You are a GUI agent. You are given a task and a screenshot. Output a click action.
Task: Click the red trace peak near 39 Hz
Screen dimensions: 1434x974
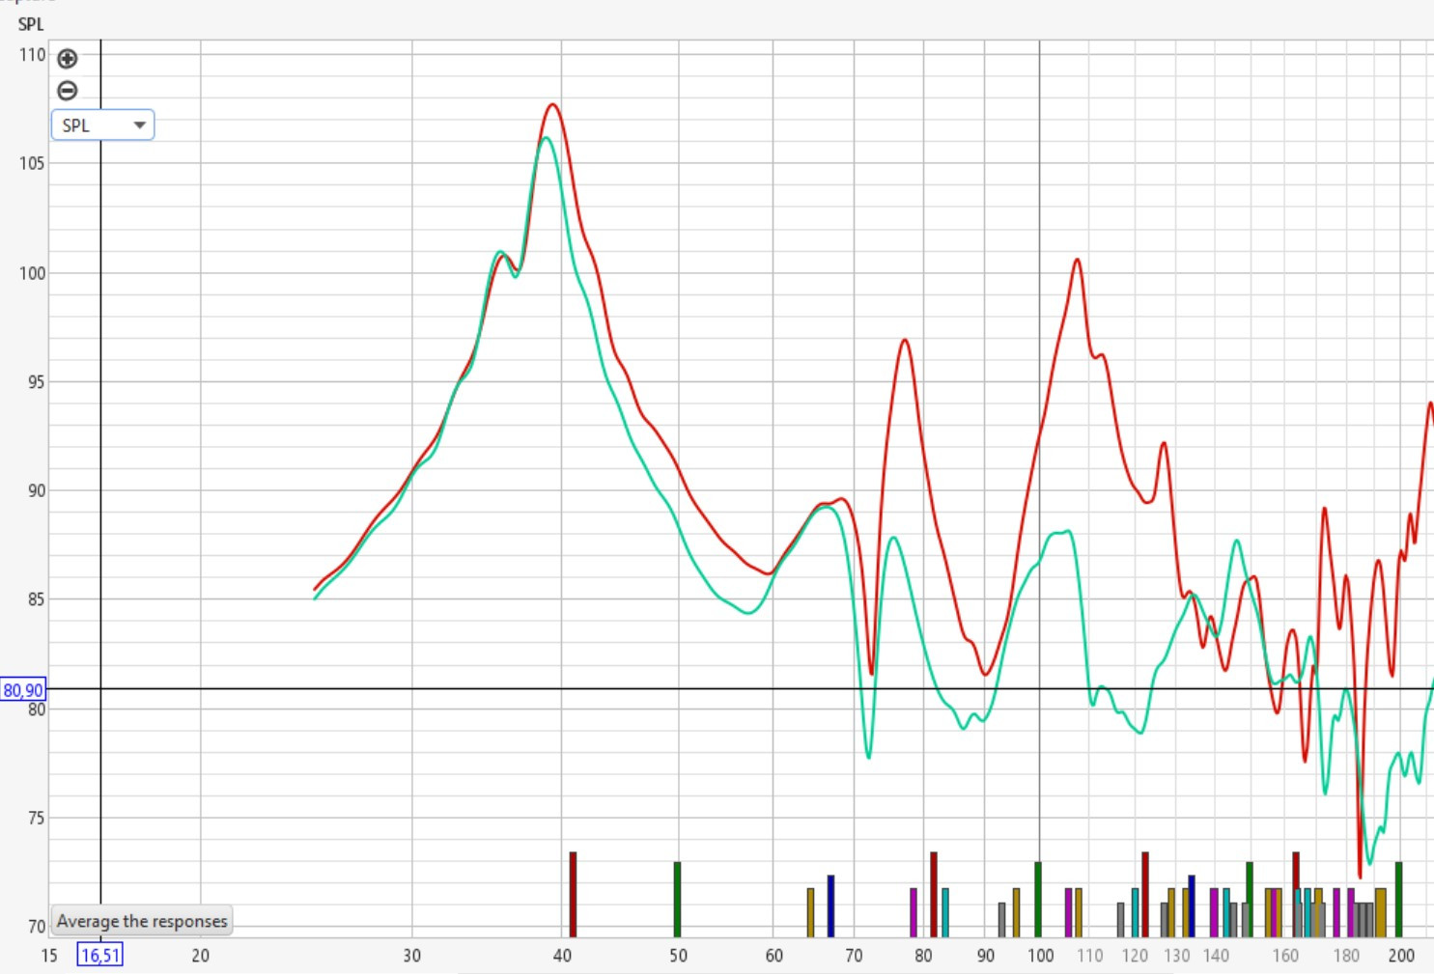tap(552, 105)
